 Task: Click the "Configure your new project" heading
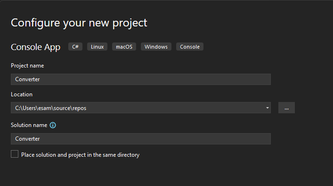[x=79, y=23]
